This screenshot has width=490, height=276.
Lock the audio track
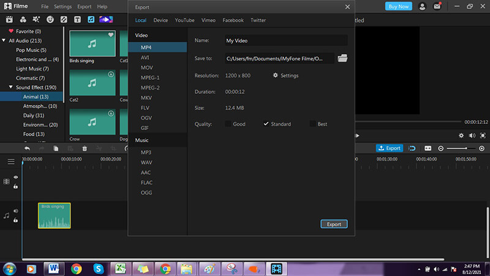[x=16, y=220]
